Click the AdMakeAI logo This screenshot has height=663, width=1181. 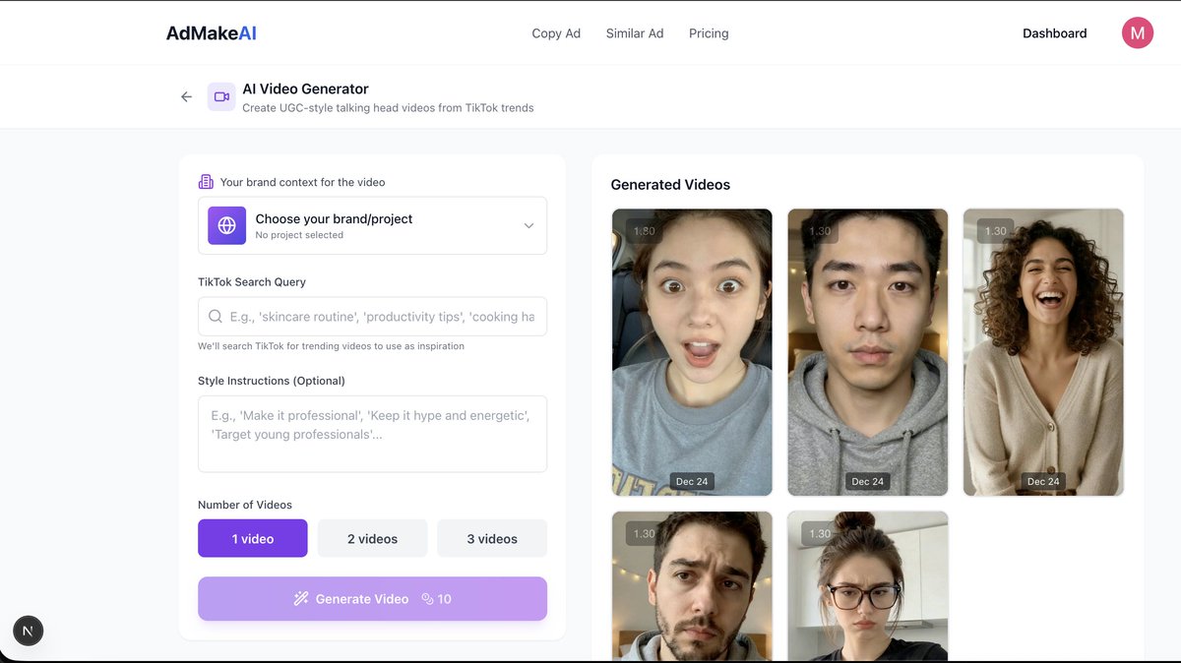pyautogui.click(x=212, y=32)
